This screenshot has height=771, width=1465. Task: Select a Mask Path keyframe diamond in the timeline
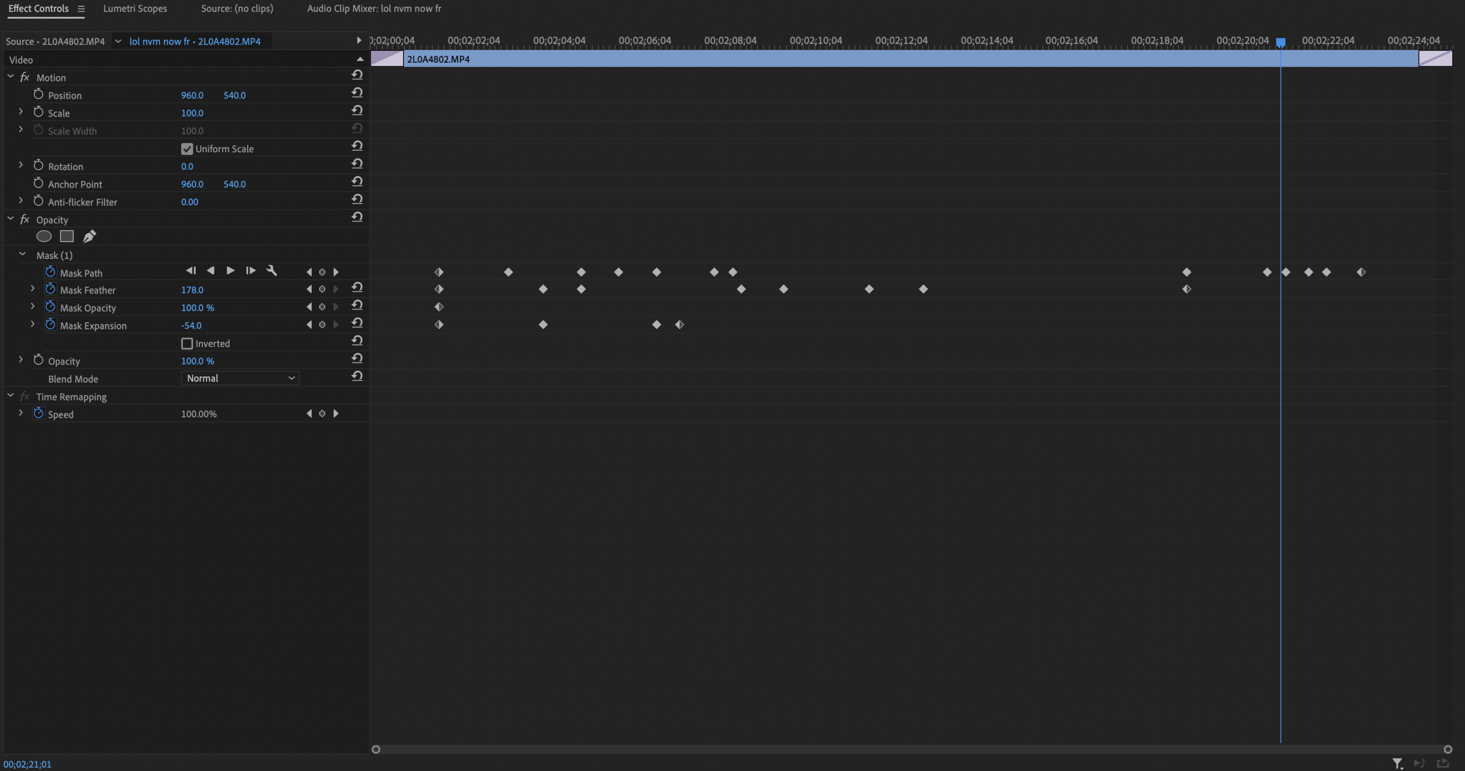[507, 271]
